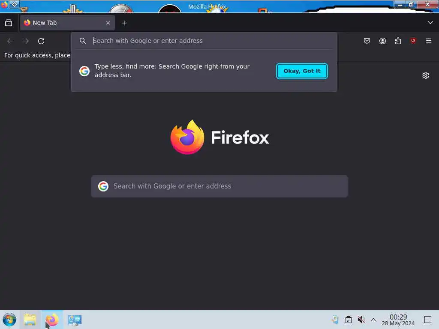Click Google icon in center search box
This screenshot has width=439, height=329.
103,186
